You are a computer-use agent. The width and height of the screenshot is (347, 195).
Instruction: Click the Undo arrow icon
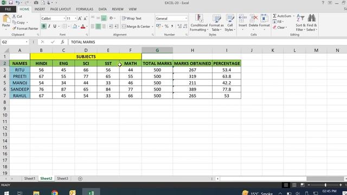coord(17,3)
